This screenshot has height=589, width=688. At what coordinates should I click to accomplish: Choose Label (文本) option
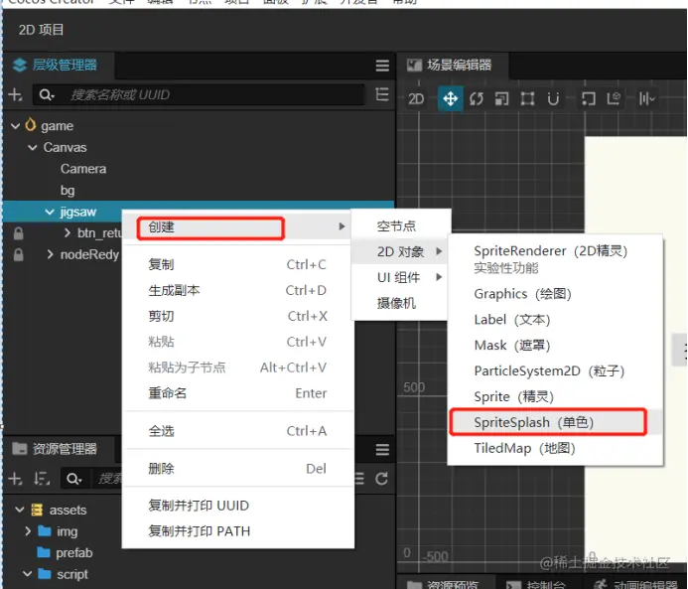555,320
